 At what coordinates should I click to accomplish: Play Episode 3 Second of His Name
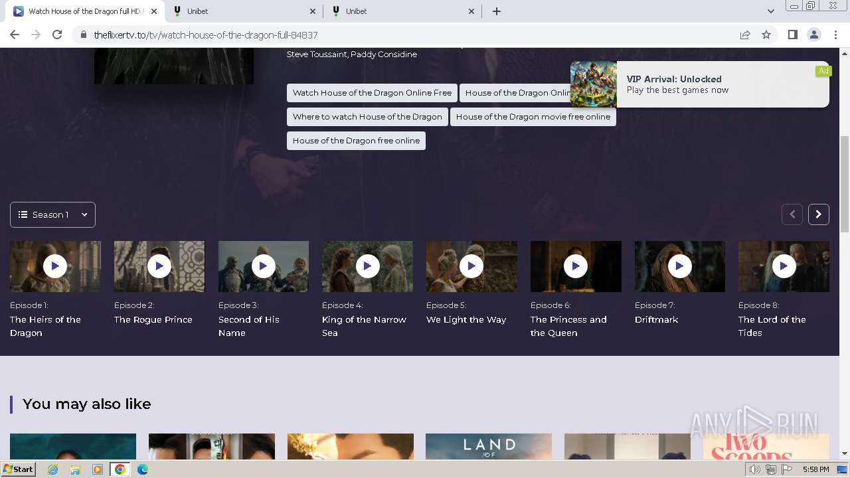(x=263, y=266)
